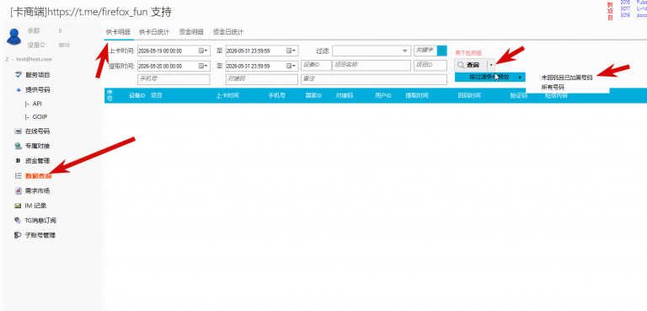This screenshot has width=647, height=311.
Task: Click the 资金管理 B icon
Action: tap(18, 161)
